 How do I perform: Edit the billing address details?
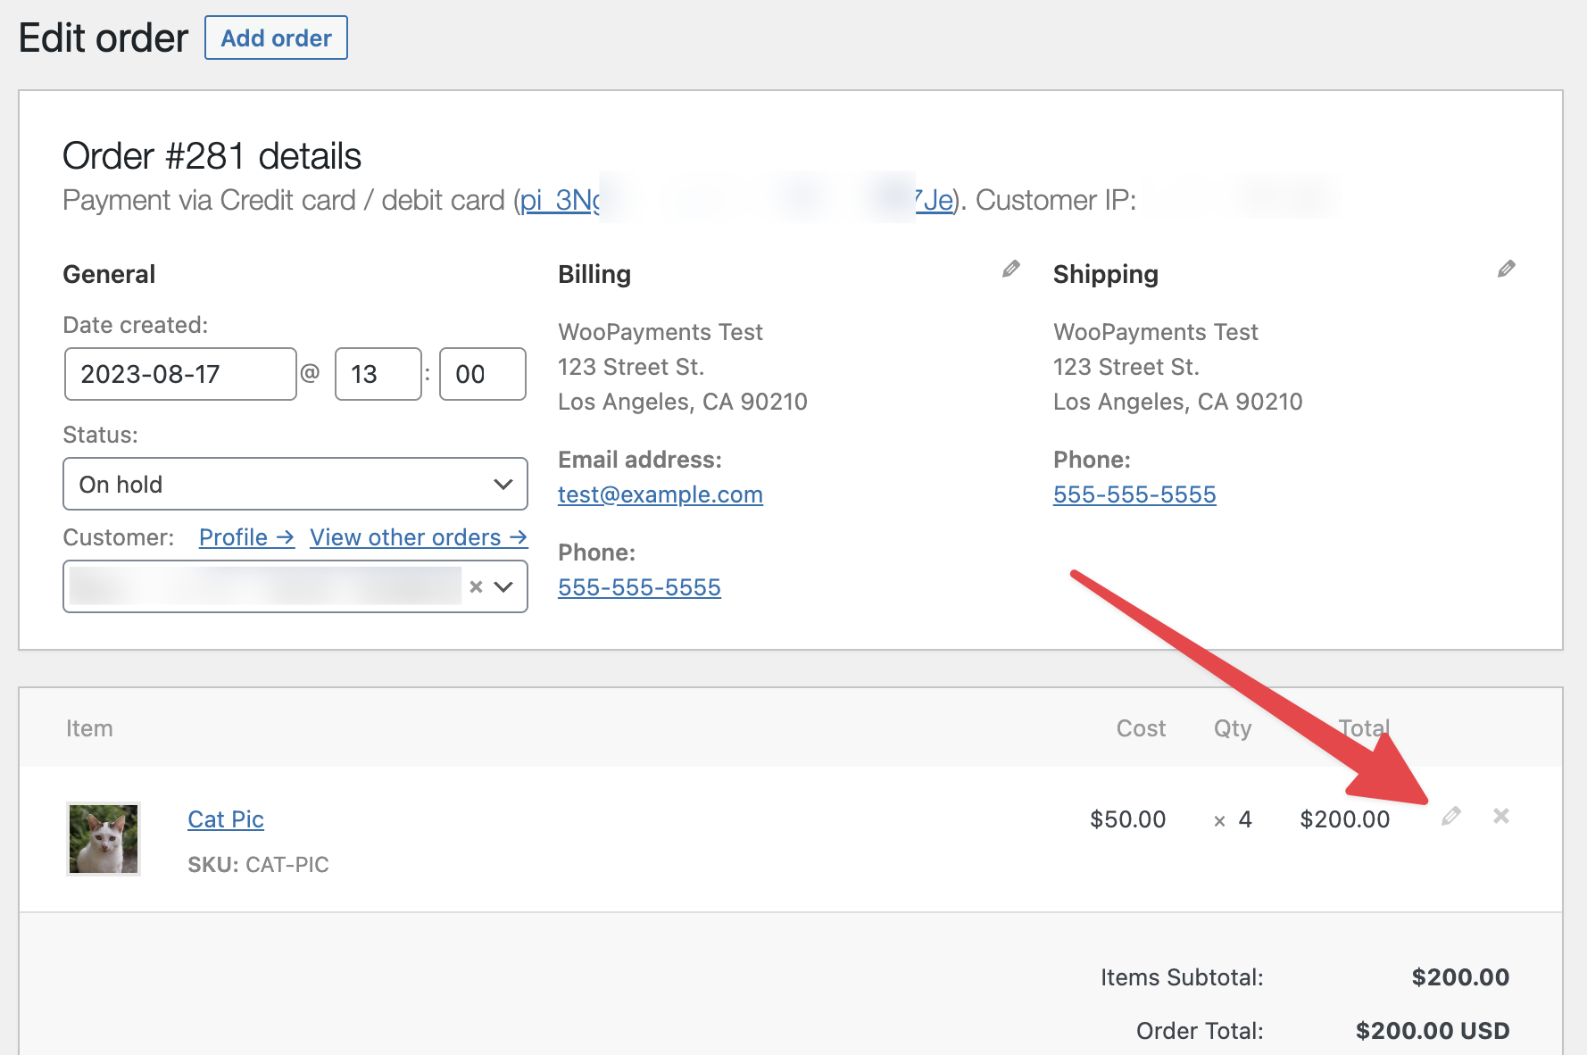pos(1010,270)
